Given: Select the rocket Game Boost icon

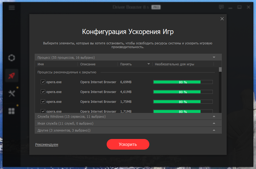Looking at the screenshot, I should pyautogui.click(x=11, y=76).
